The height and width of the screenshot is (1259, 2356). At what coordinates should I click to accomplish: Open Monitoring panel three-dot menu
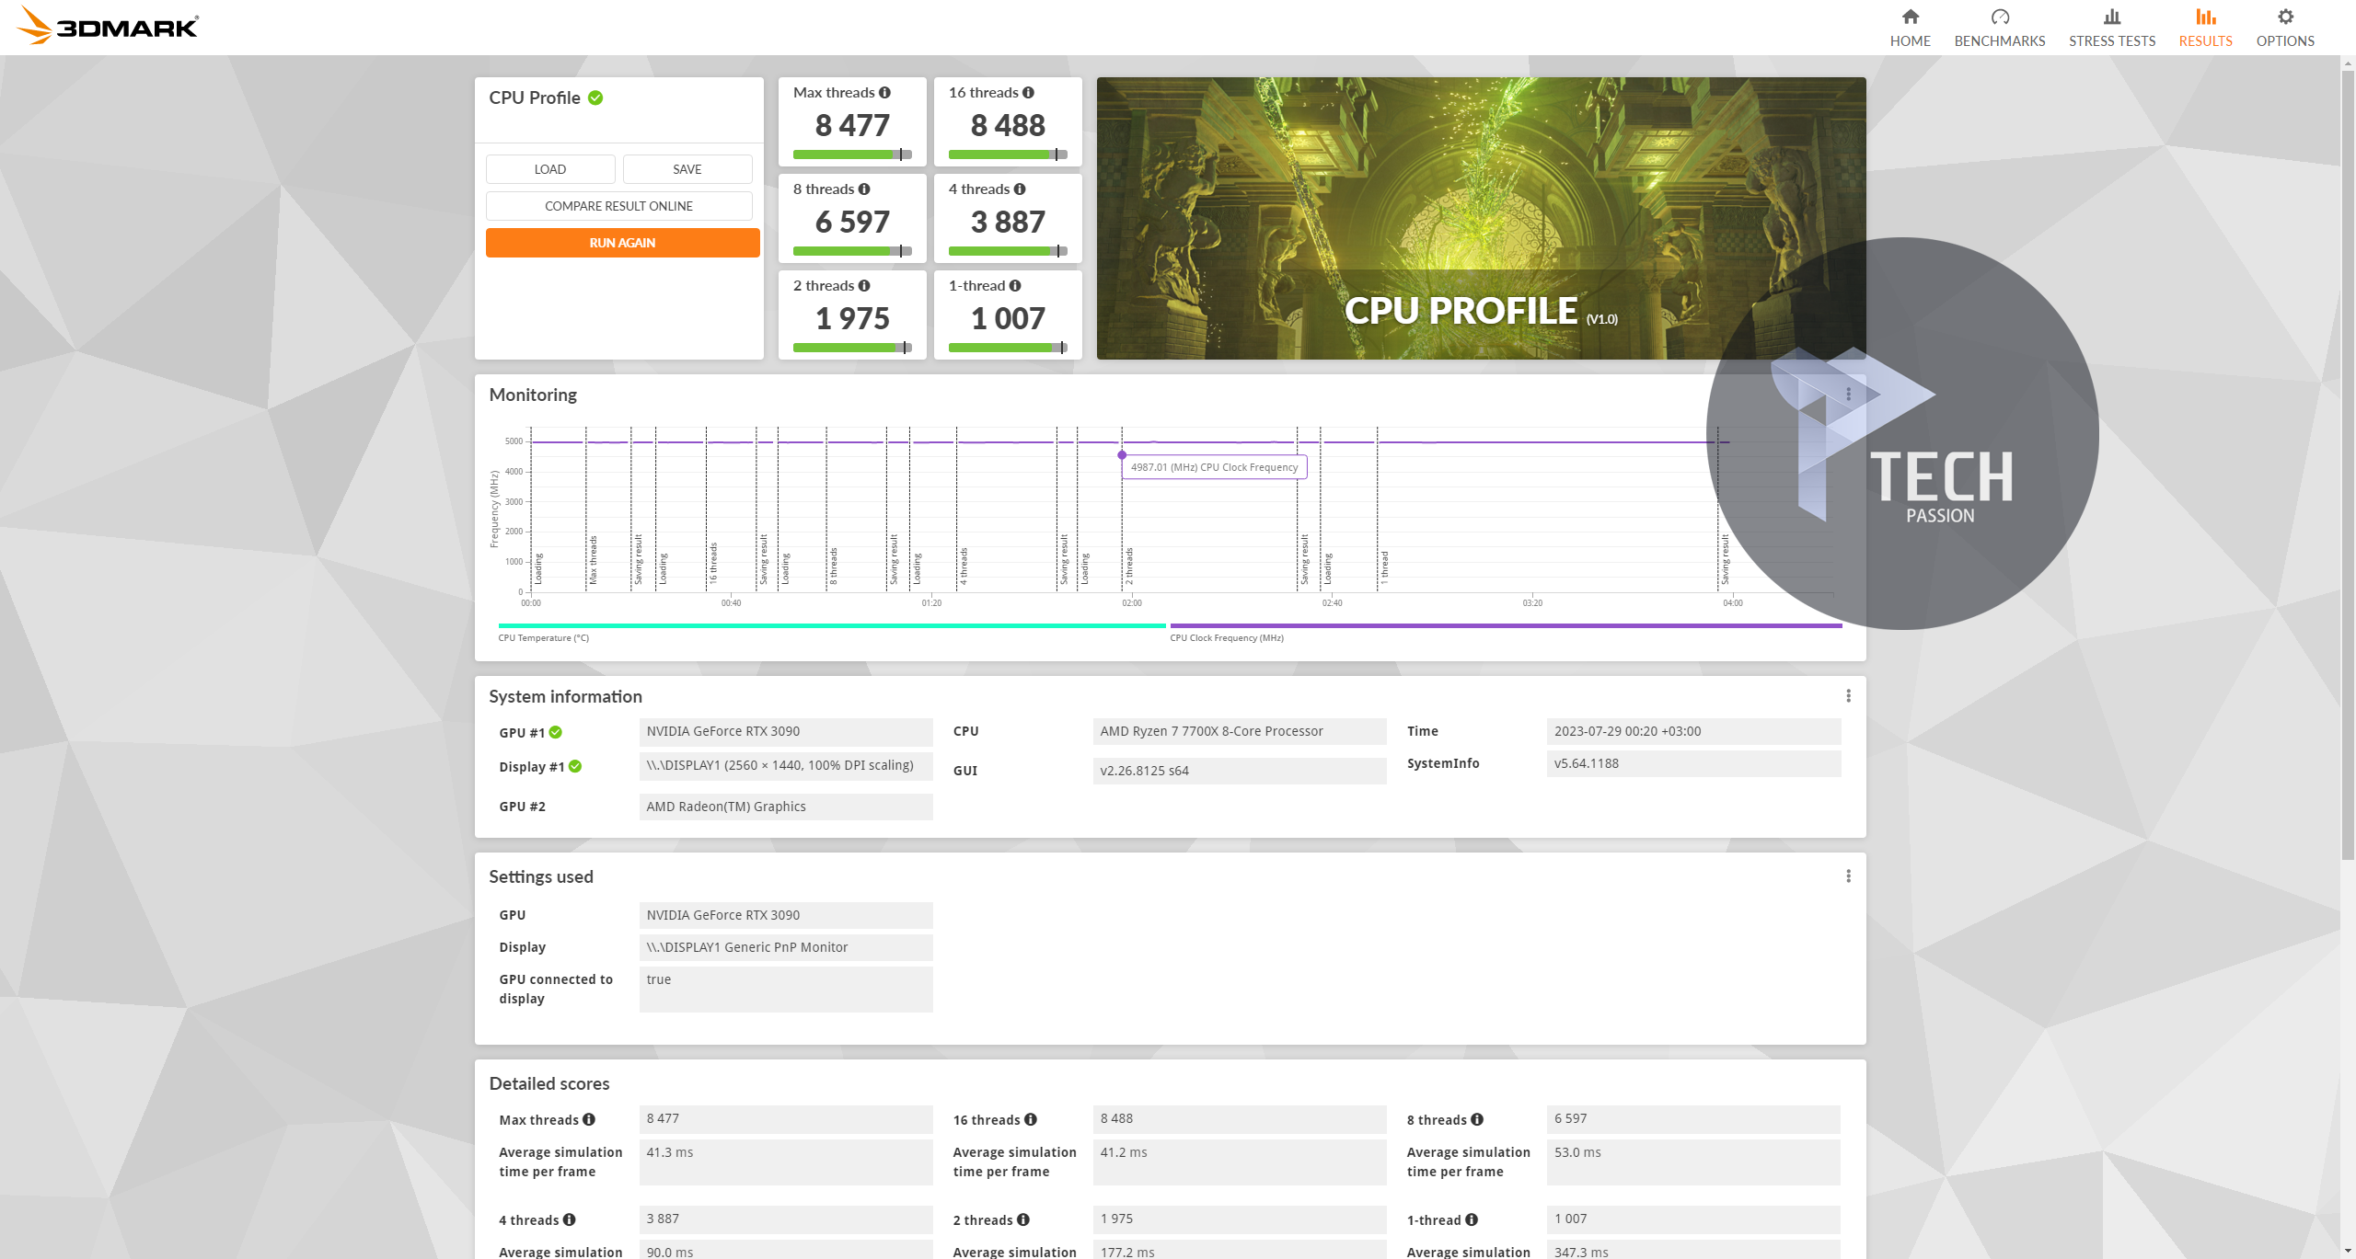(1847, 395)
